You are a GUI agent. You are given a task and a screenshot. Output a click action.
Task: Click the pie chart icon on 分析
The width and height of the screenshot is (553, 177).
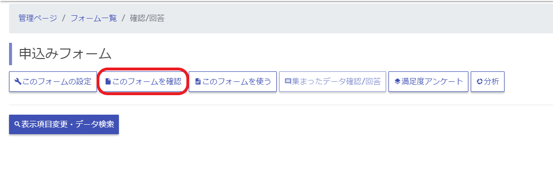coord(480,82)
